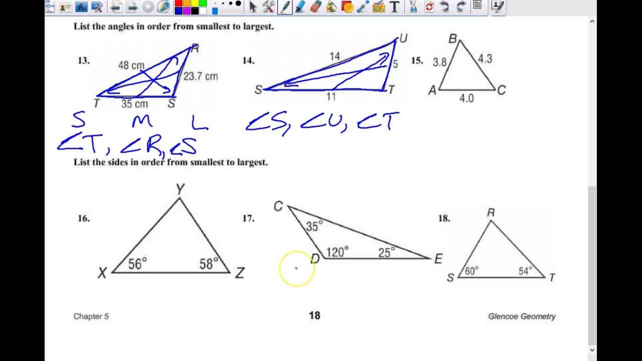Pick the magenta color swatch
The image size is (642, 361).
(187, 11)
